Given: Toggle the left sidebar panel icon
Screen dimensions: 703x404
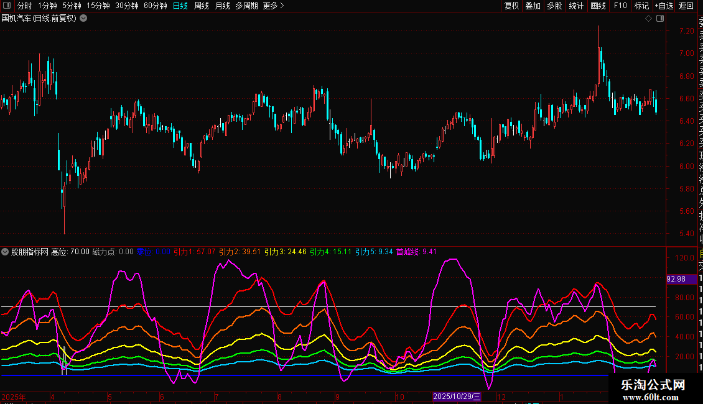Looking at the screenshot, I should pyautogui.click(x=6, y=6).
